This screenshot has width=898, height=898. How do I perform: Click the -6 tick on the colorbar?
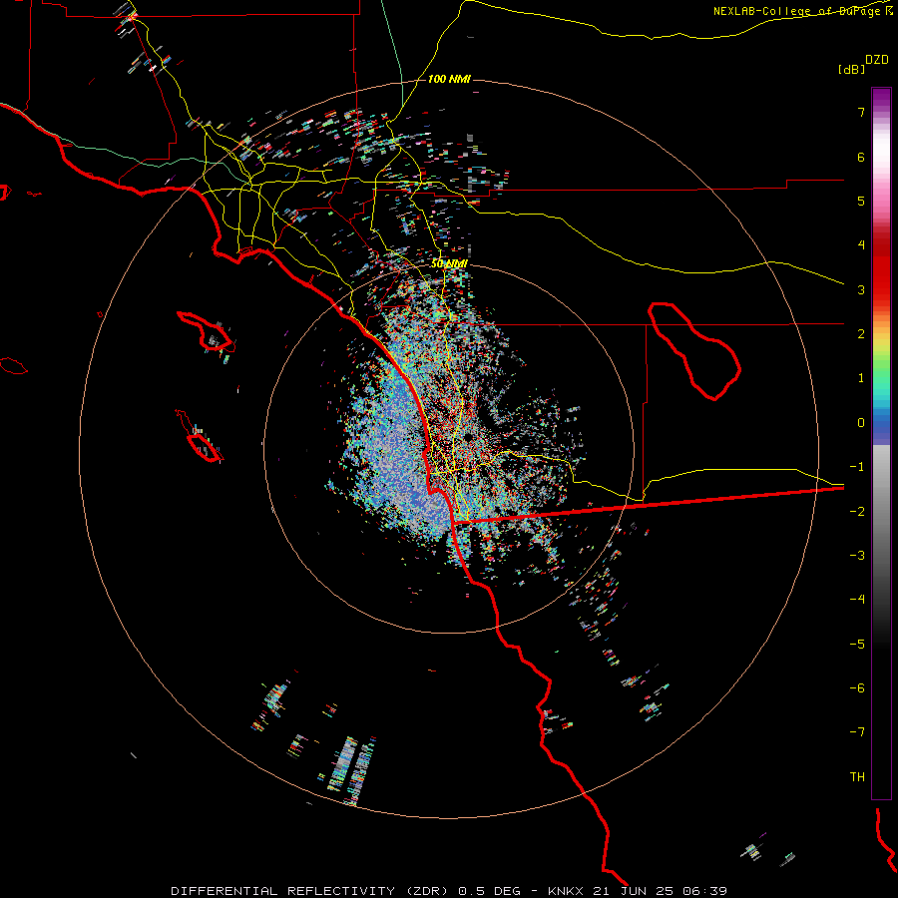pos(857,688)
